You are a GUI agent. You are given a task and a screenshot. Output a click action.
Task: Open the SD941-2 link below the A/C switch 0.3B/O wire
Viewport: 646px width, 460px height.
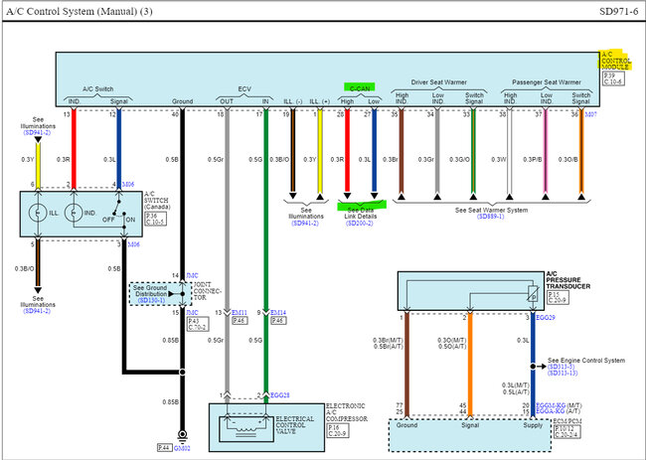pos(38,311)
